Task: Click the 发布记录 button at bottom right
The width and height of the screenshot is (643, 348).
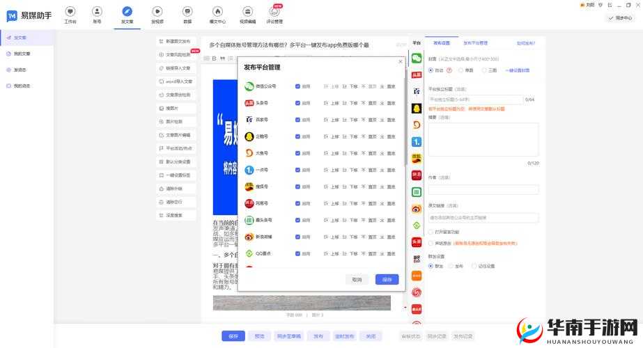Action: tap(463, 336)
